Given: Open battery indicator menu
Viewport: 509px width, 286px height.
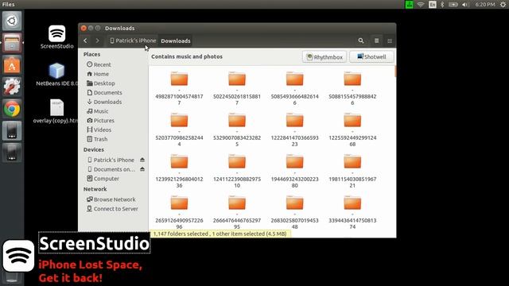Looking at the screenshot, I should pyautogui.click(x=453, y=4).
